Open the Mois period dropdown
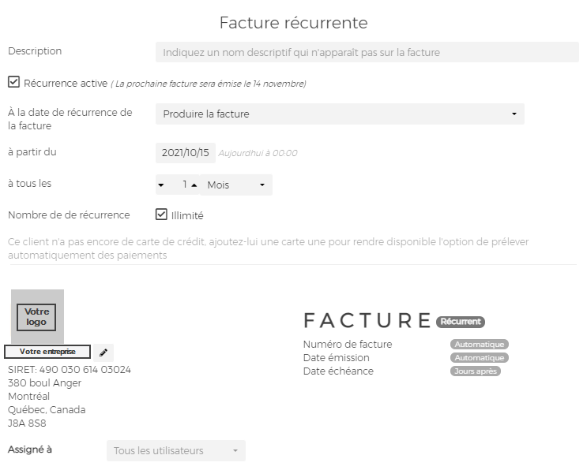587x470 pixels. point(236,185)
